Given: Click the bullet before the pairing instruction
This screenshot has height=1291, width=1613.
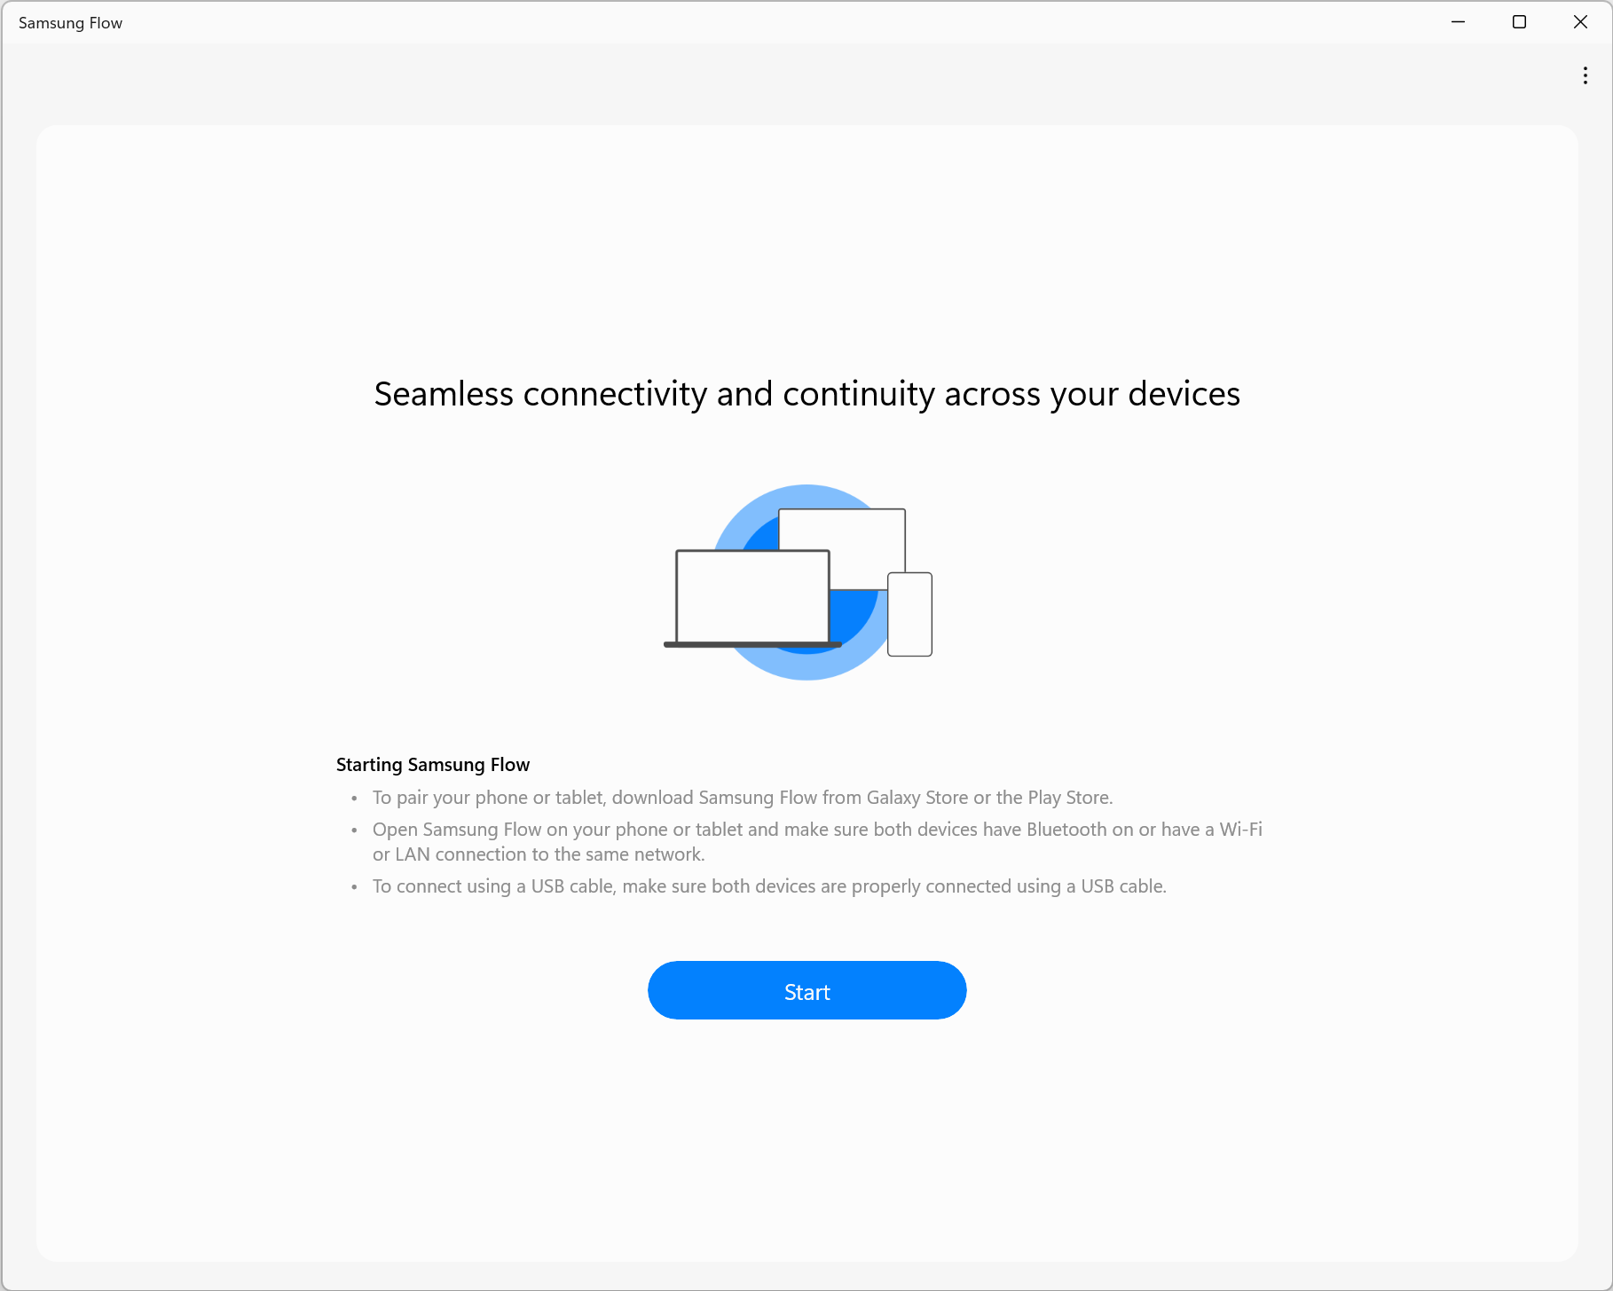Looking at the screenshot, I should pos(354,799).
